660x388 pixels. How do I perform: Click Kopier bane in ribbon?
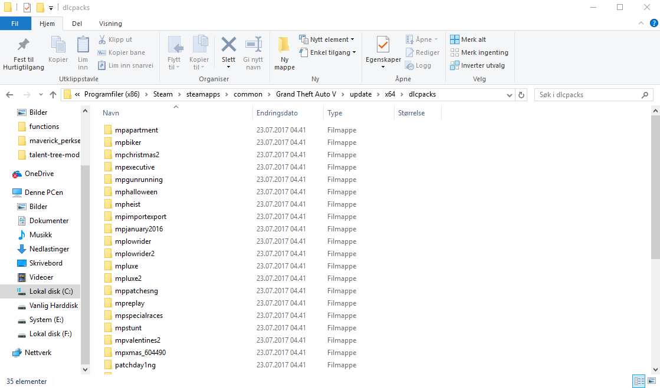pos(122,52)
